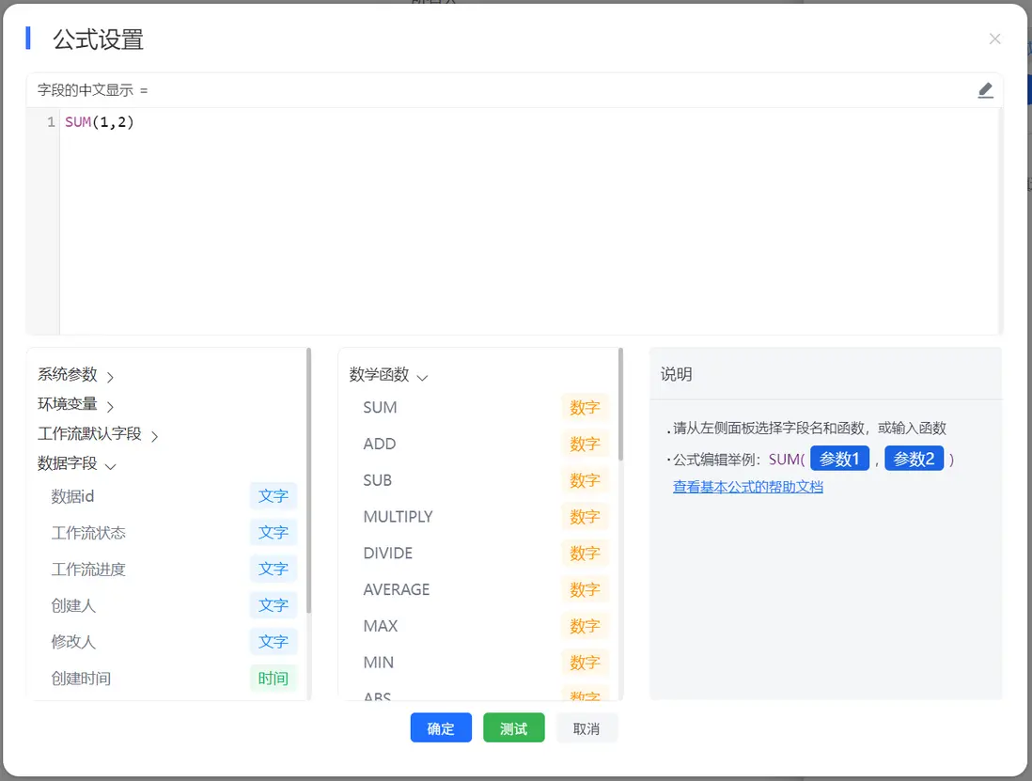Click the 文字 tag beside 数据id
The width and height of the screenshot is (1032, 781).
(x=273, y=495)
